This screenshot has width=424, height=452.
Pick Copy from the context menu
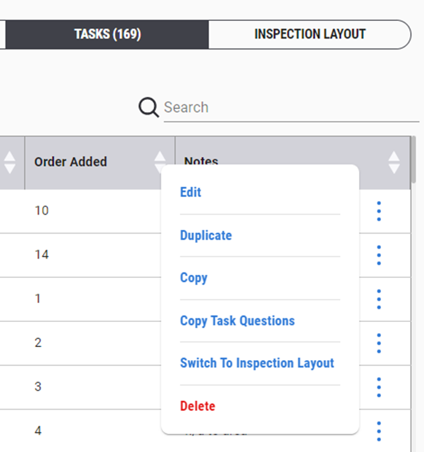(194, 278)
